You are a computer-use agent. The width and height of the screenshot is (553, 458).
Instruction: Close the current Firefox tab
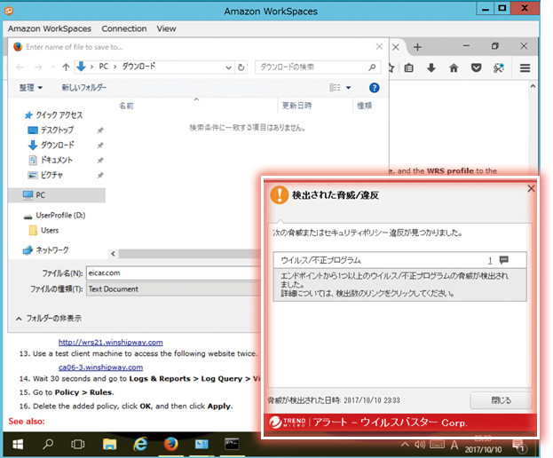point(396,47)
